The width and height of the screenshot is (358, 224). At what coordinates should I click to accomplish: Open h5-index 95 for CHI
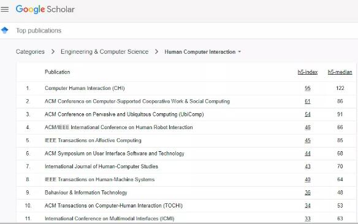[308, 88]
